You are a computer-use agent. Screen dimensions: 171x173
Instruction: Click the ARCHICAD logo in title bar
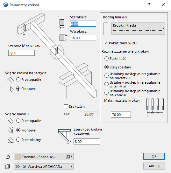tap(5, 5)
